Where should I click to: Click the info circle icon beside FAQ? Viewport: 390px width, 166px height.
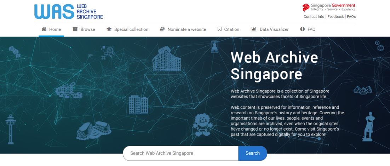click(x=303, y=29)
